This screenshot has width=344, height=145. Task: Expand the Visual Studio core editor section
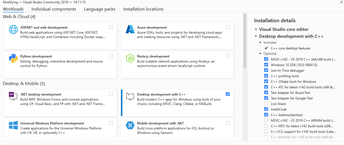tap(256, 29)
